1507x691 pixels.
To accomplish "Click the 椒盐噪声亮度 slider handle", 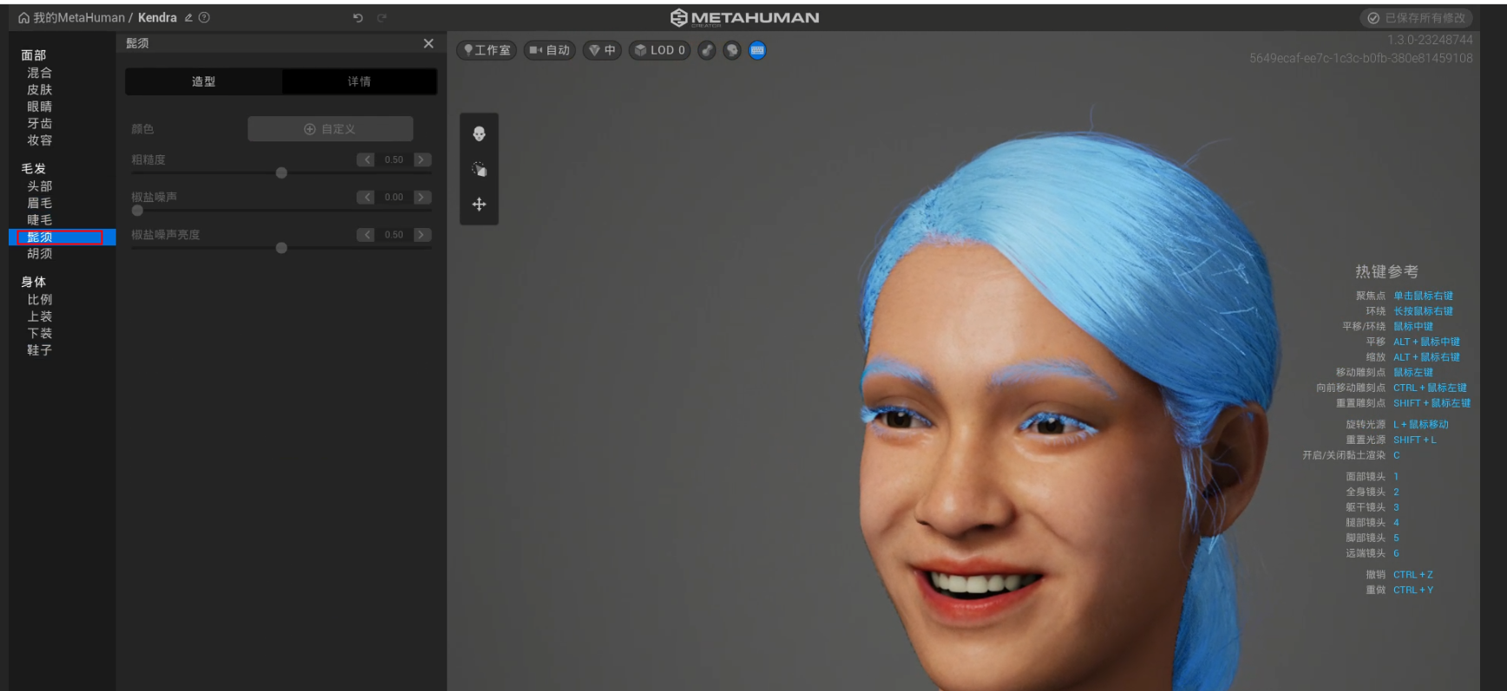I will (281, 248).
